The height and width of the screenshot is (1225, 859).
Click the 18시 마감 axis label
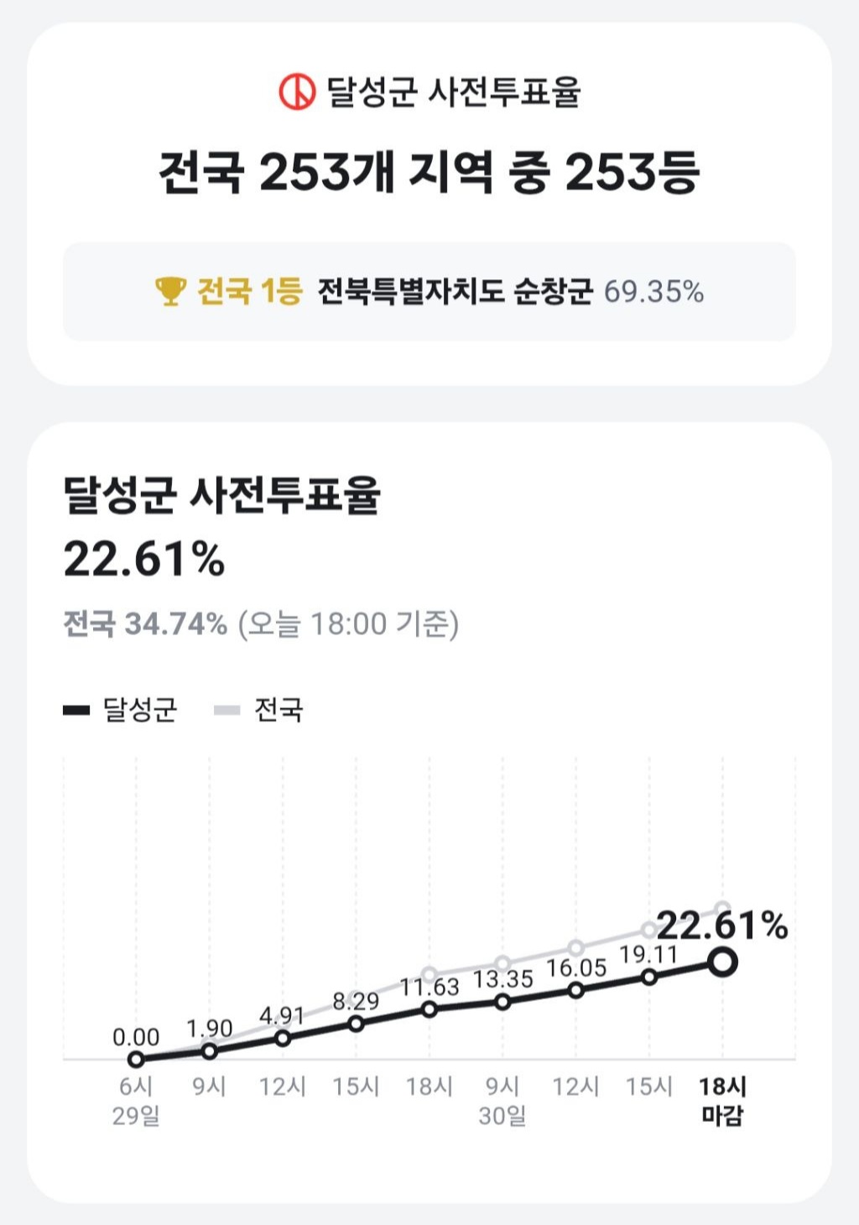click(x=722, y=1101)
